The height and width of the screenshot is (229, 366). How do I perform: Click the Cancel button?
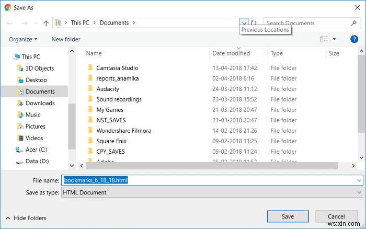pyautogui.click(x=336, y=216)
